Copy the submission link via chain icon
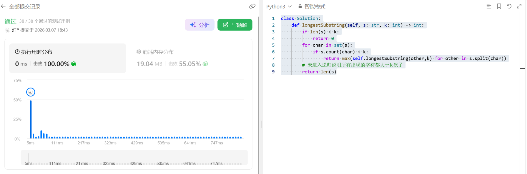The width and height of the screenshot is (527, 174). (x=252, y=6)
